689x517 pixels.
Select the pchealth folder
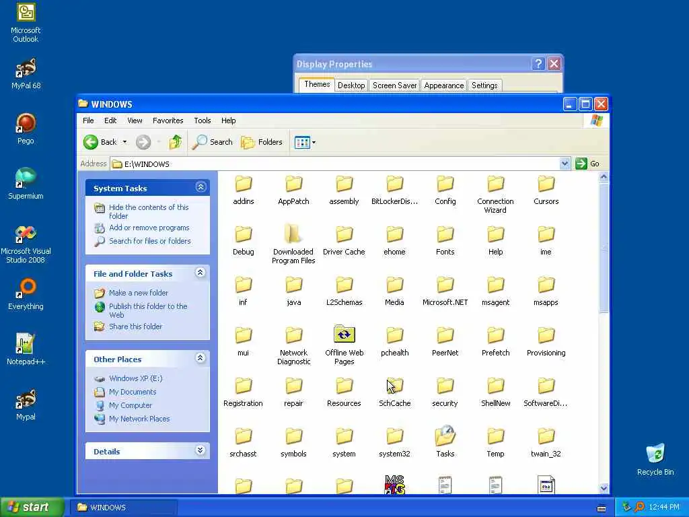394,343
